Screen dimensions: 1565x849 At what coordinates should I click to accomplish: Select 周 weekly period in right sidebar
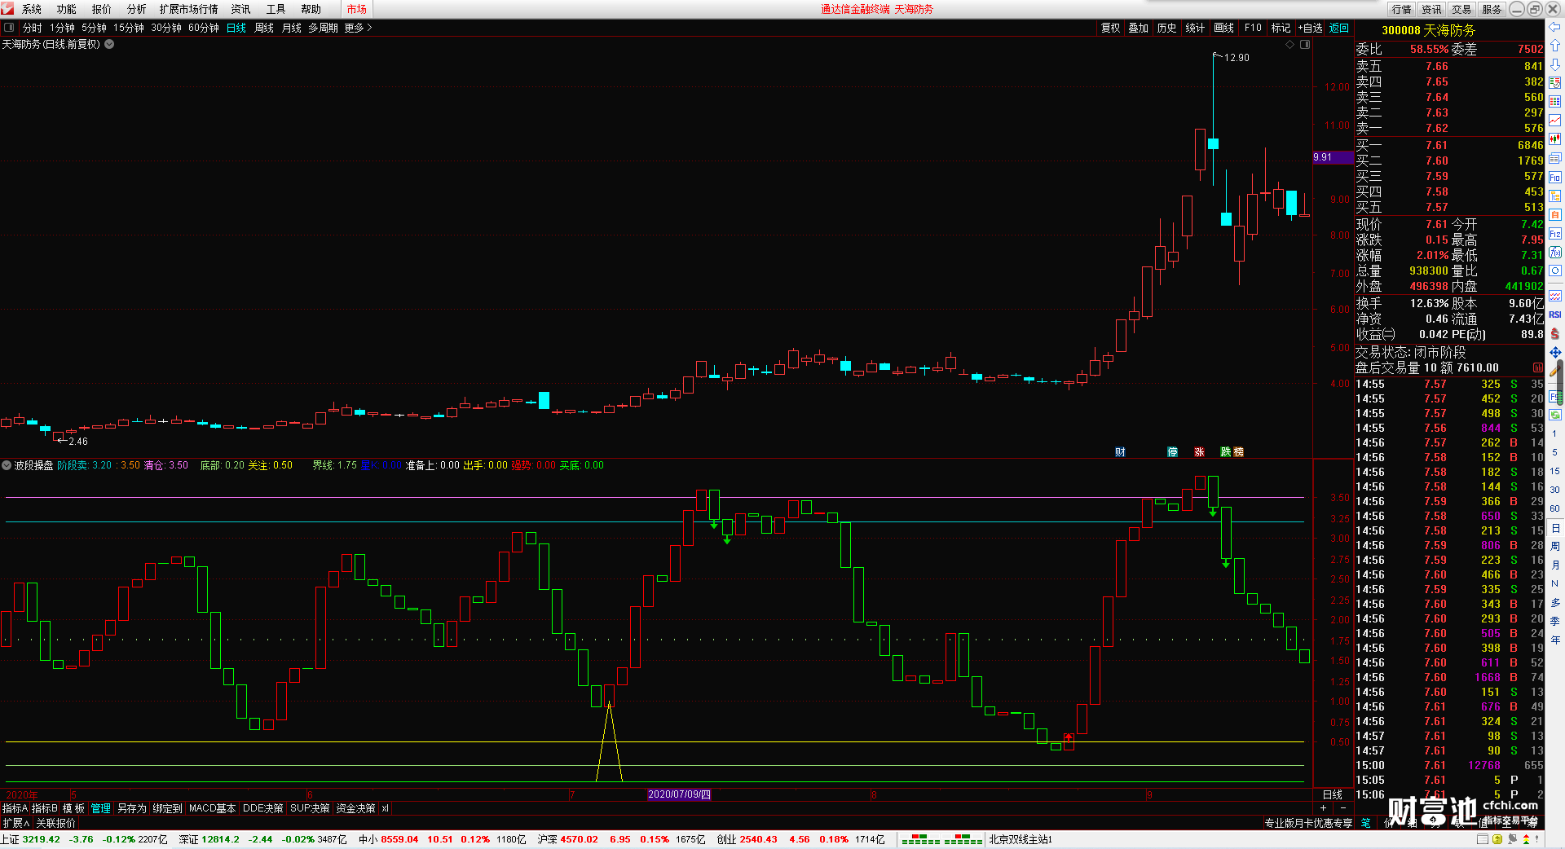coord(1555,546)
